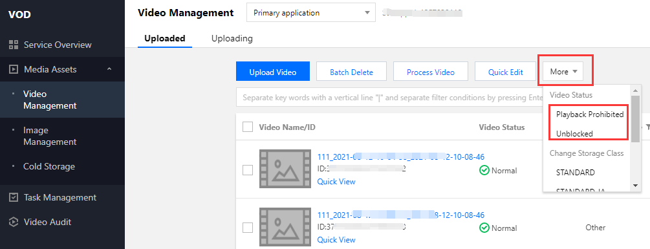
Task: Click the Task Management checklist icon
Action: tap(14, 198)
